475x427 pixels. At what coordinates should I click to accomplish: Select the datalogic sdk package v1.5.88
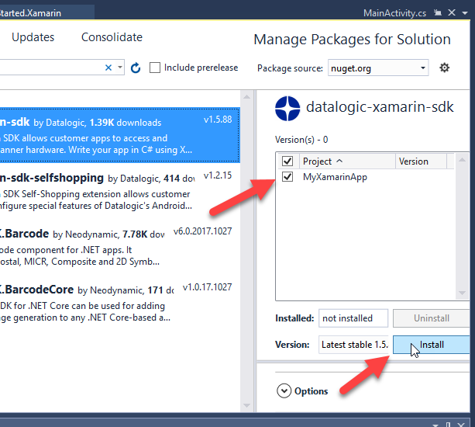tap(120, 135)
